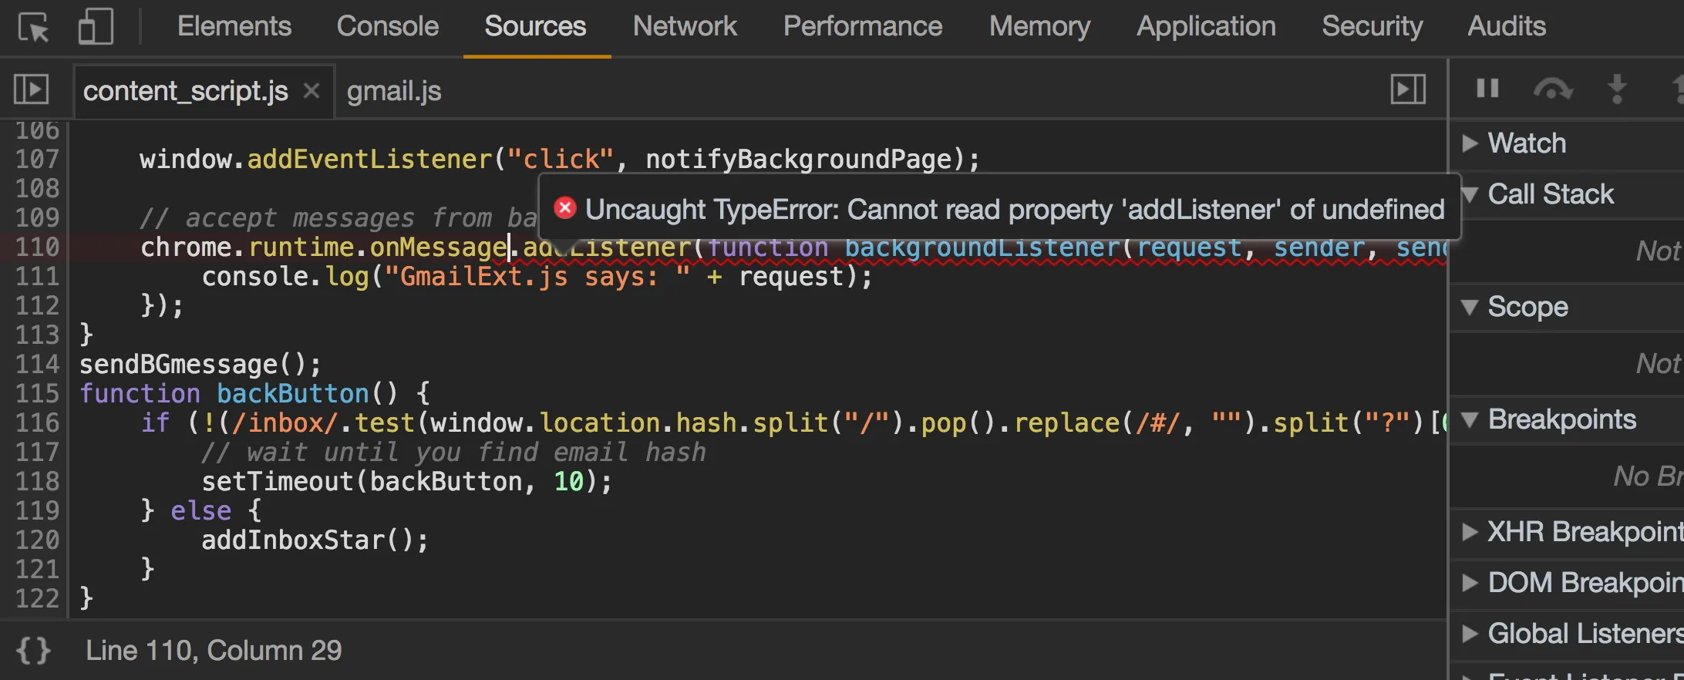Step over next function call
Image resolution: width=1684 pixels, height=680 pixels.
tap(1552, 89)
